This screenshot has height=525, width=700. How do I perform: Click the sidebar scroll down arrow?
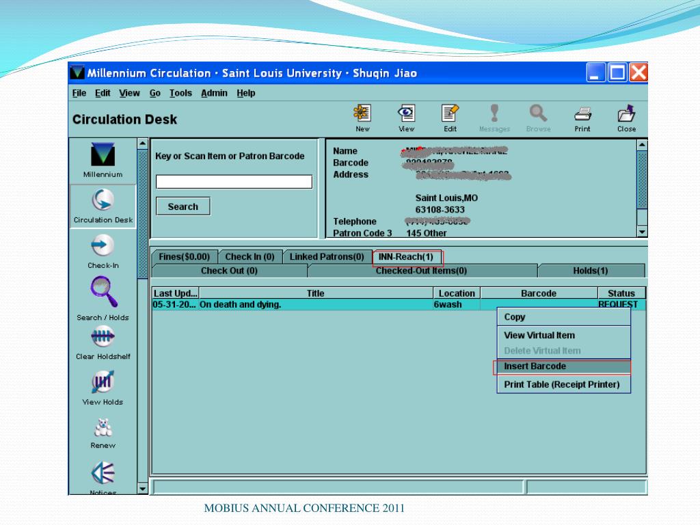coord(142,489)
